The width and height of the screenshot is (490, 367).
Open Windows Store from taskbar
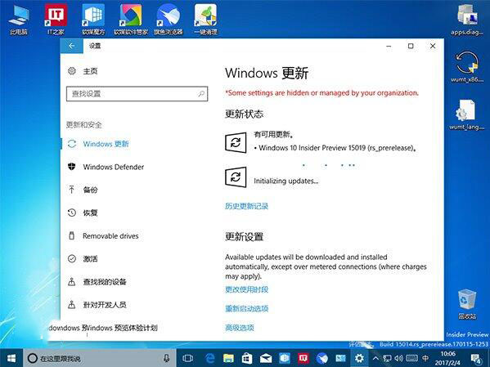click(247, 358)
